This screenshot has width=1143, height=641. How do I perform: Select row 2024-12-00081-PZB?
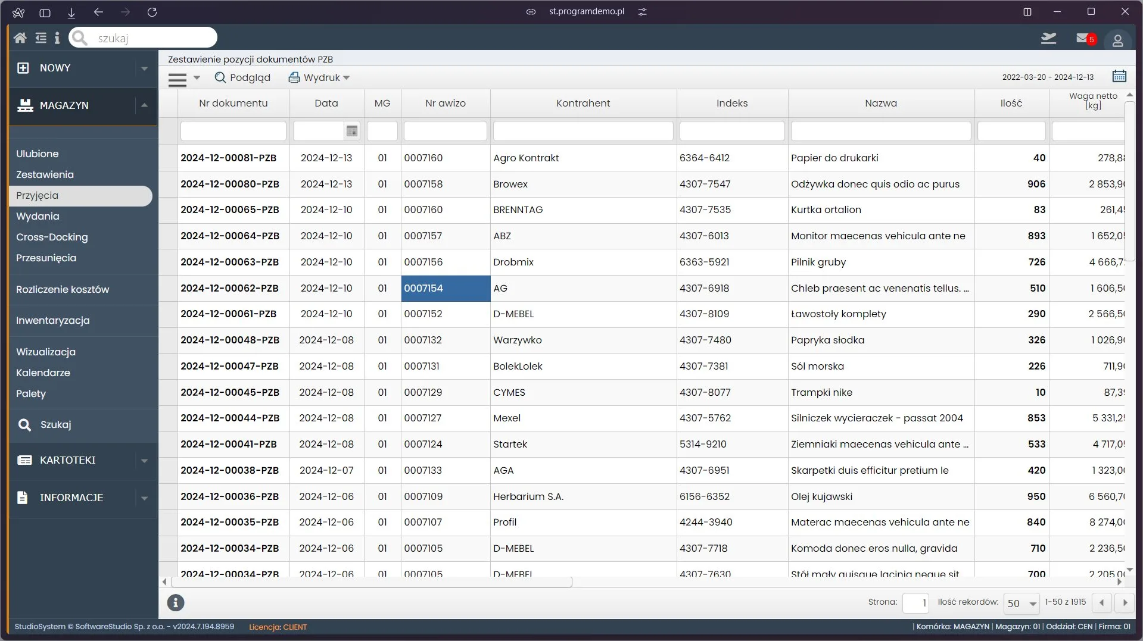click(x=641, y=158)
